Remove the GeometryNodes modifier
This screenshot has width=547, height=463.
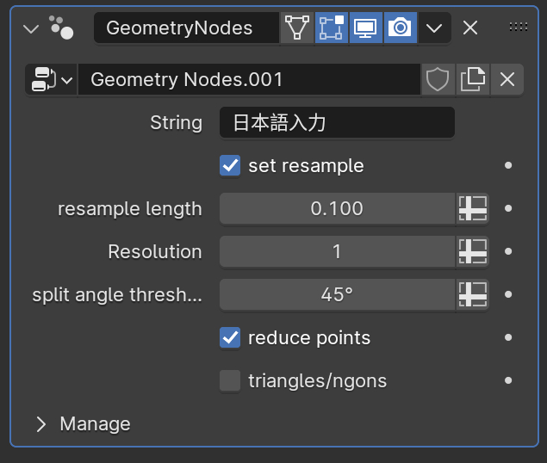click(470, 28)
